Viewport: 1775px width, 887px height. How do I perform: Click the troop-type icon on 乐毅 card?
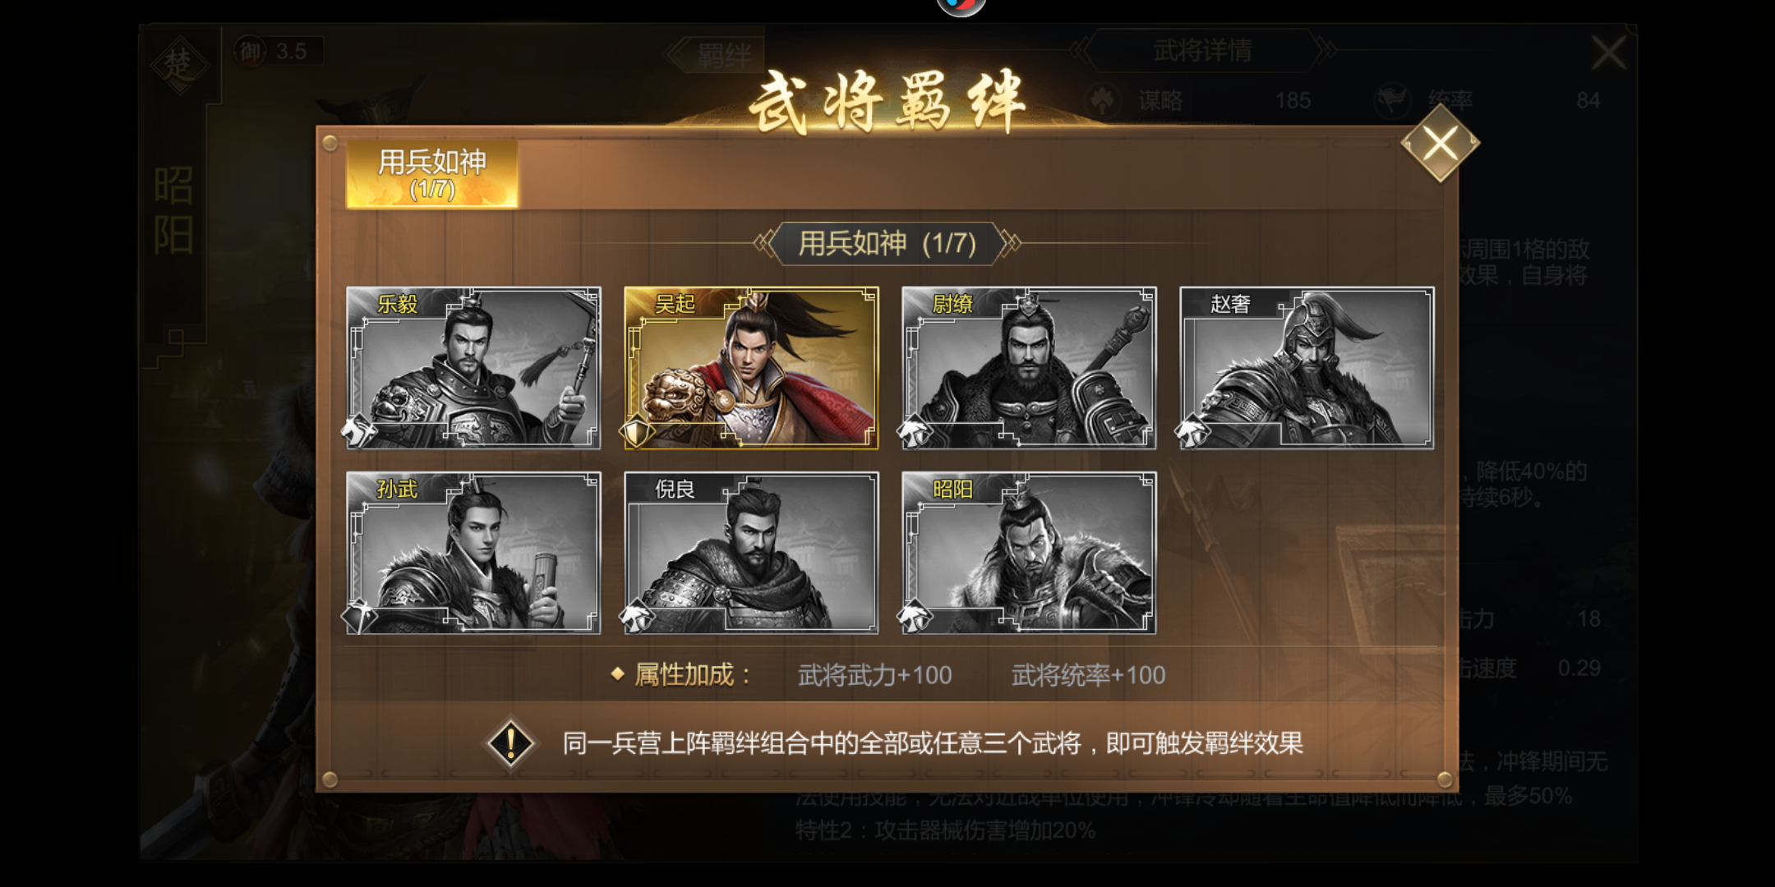click(358, 431)
